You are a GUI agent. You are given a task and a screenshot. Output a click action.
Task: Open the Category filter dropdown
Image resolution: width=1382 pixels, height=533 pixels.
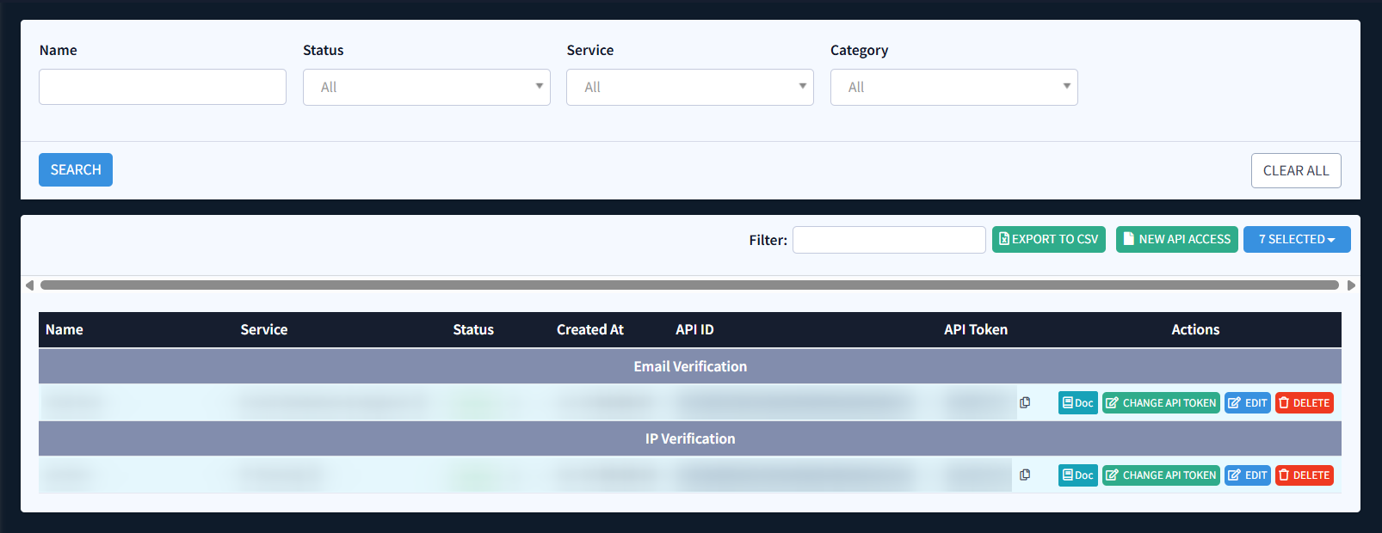pyautogui.click(x=953, y=87)
